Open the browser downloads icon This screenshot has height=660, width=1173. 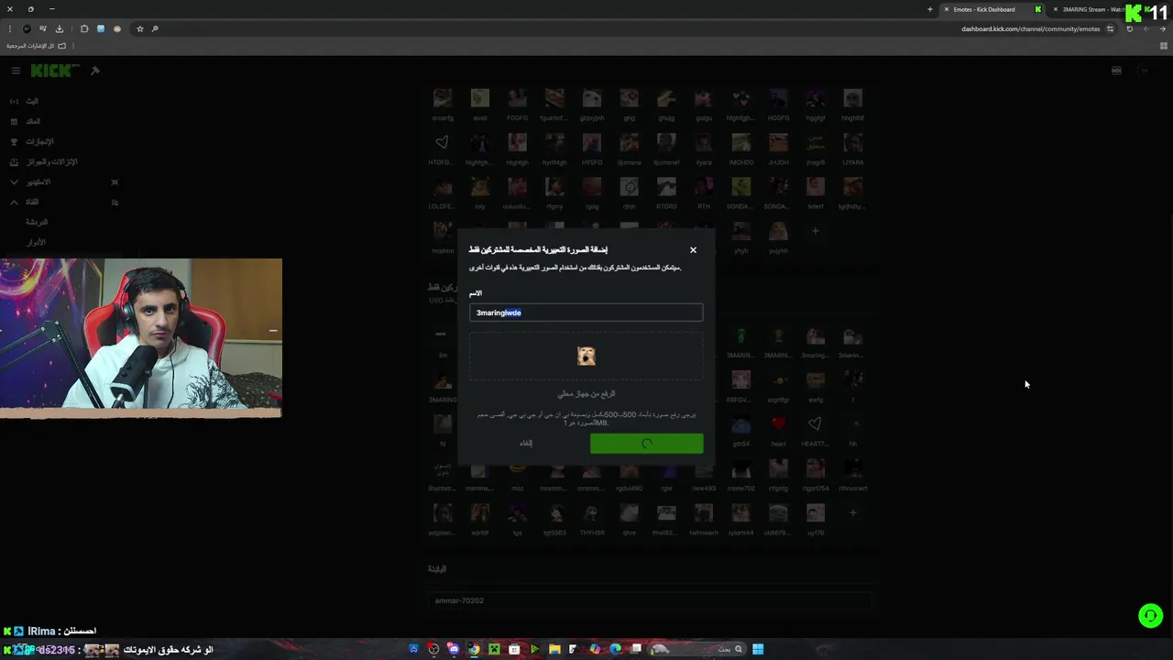(60, 28)
